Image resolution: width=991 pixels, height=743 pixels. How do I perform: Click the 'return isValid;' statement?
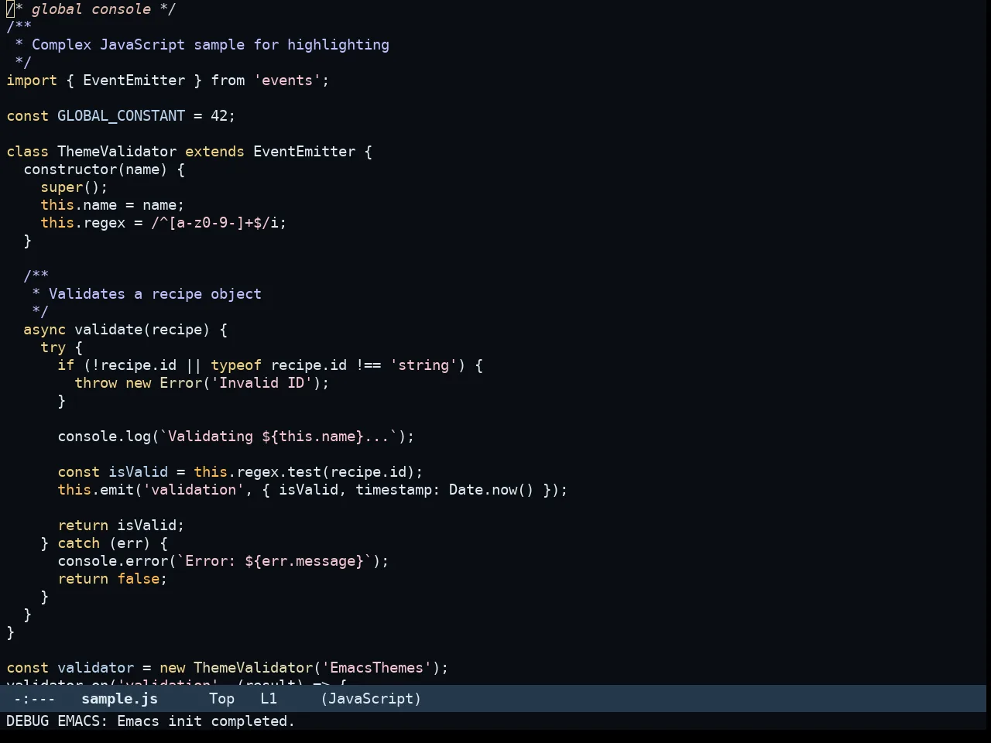click(121, 525)
